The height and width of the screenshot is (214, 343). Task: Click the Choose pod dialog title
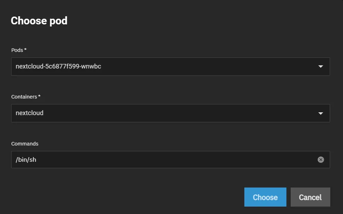(x=39, y=21)
